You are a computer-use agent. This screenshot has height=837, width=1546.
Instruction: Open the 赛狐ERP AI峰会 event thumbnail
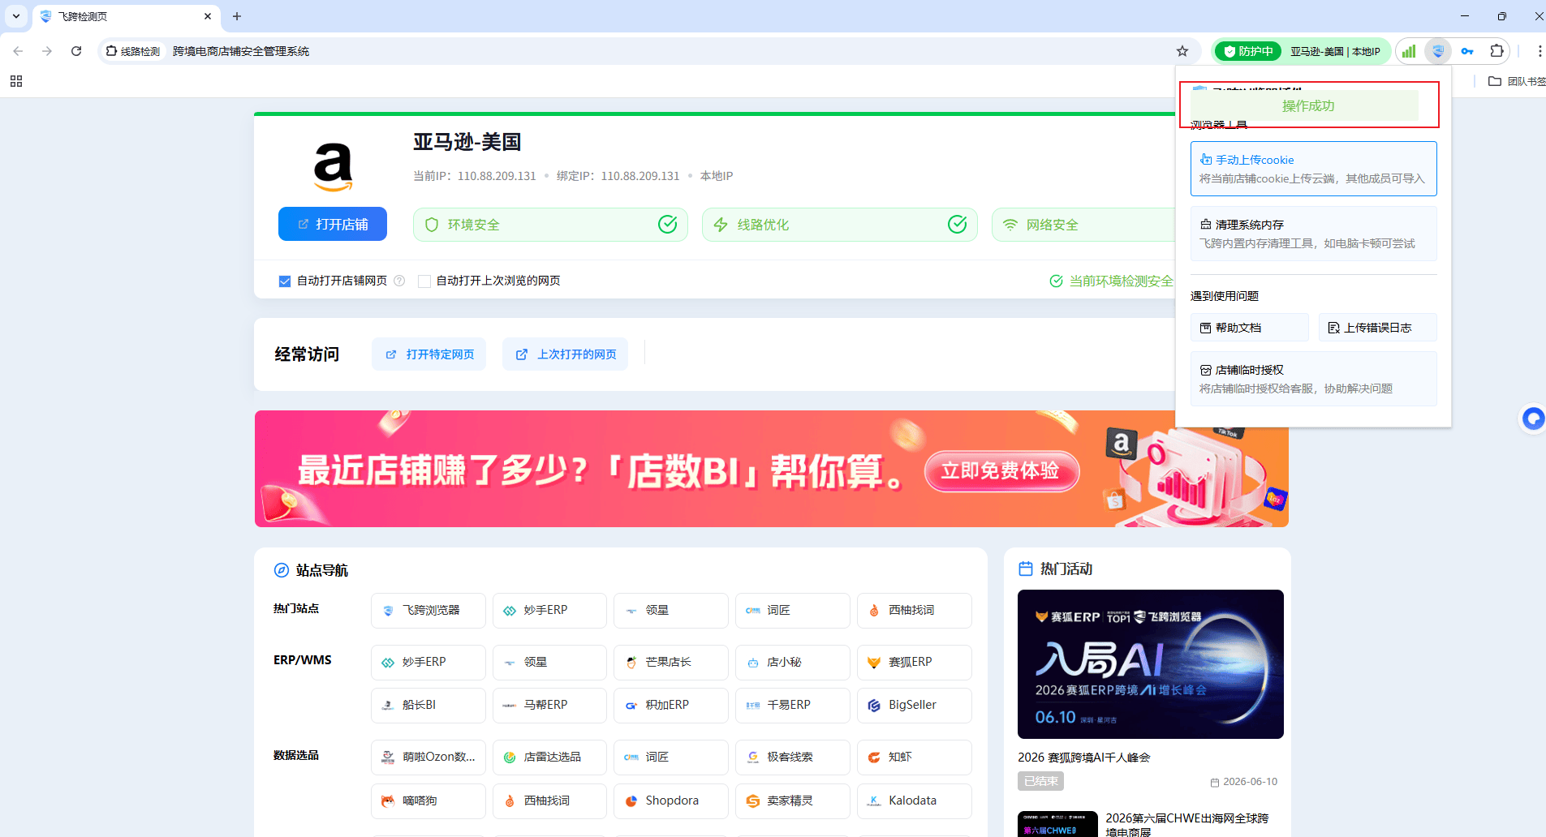(x=1150, y=664)
